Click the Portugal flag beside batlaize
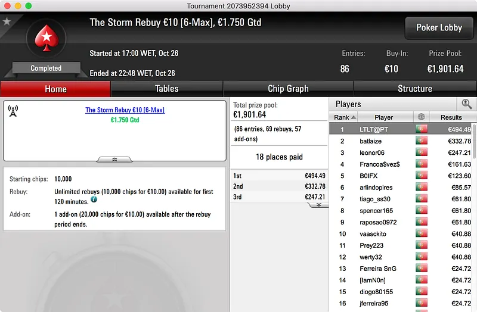The width and height of the screenshot is (477, 312). (x=422, y=141)
